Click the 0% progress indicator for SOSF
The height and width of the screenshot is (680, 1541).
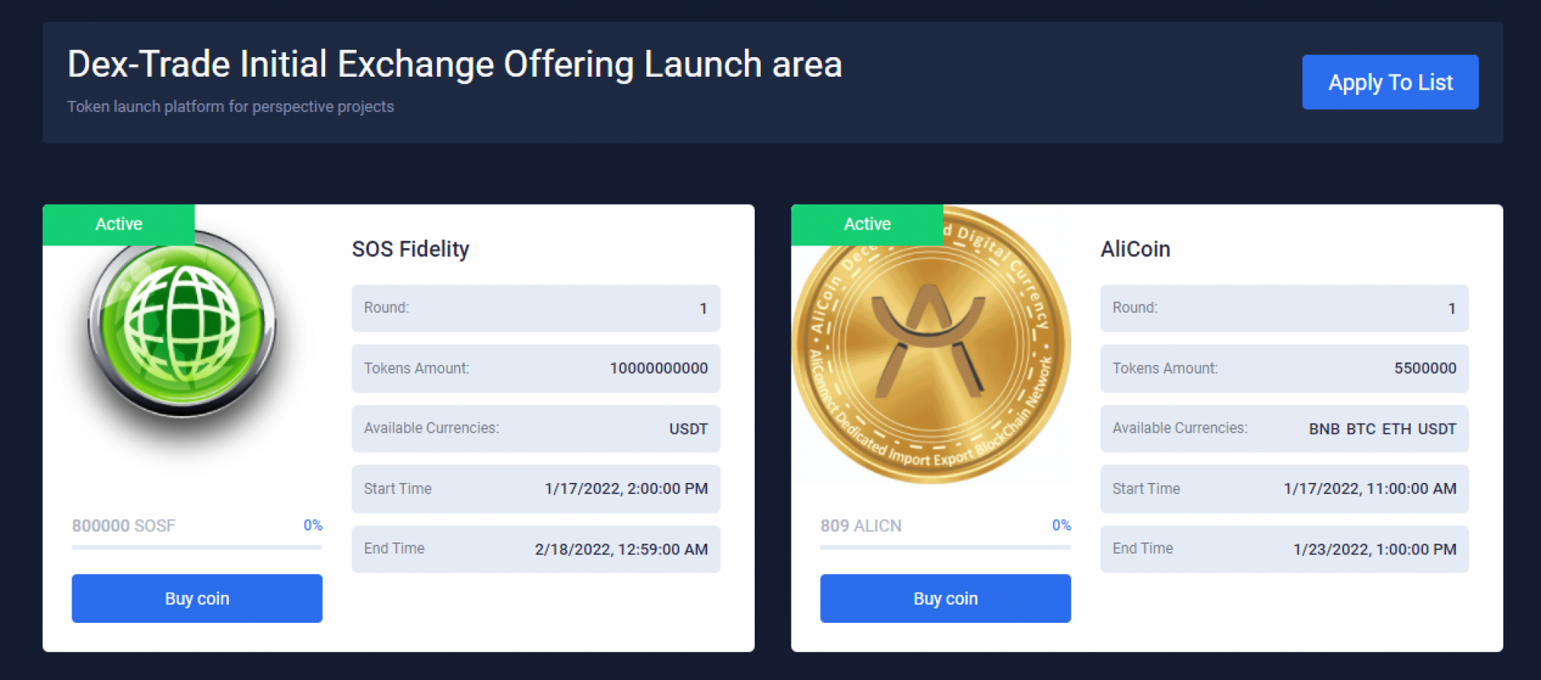tap(312, 525)
